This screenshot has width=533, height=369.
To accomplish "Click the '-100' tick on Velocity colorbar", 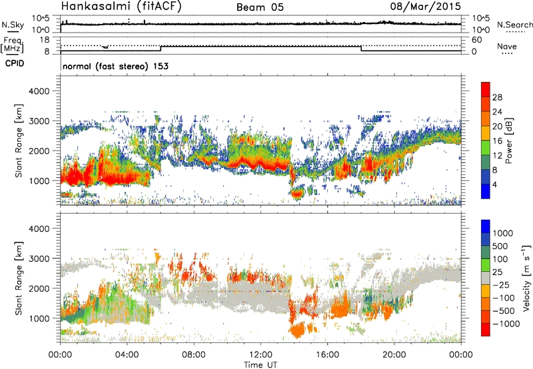I will click(x=504, y=298).
